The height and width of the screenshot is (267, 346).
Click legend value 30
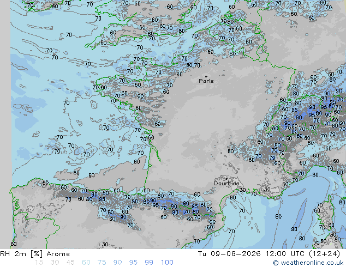coord(55,263)
